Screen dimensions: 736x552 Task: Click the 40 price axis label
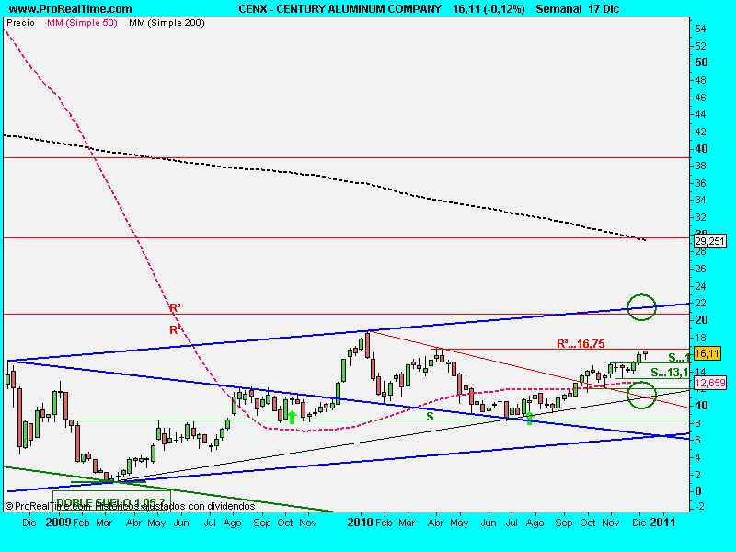tap(701, 149)
